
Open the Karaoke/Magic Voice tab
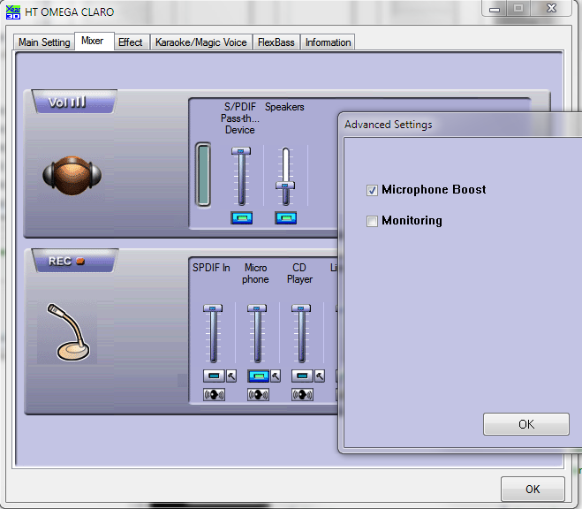pyautogui.click(x=200, y=42)
